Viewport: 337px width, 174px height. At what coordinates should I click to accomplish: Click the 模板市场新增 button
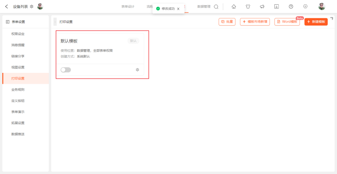point(255,22)
